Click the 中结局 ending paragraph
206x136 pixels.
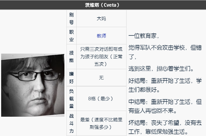click(x=165, y=106)
